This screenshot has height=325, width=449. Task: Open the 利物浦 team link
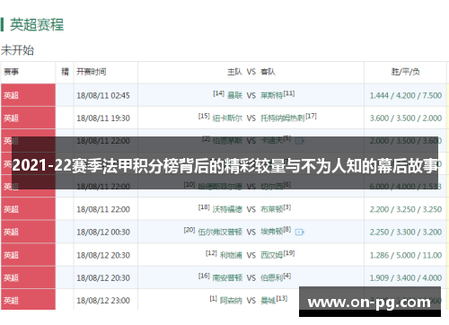pos(231,255)
